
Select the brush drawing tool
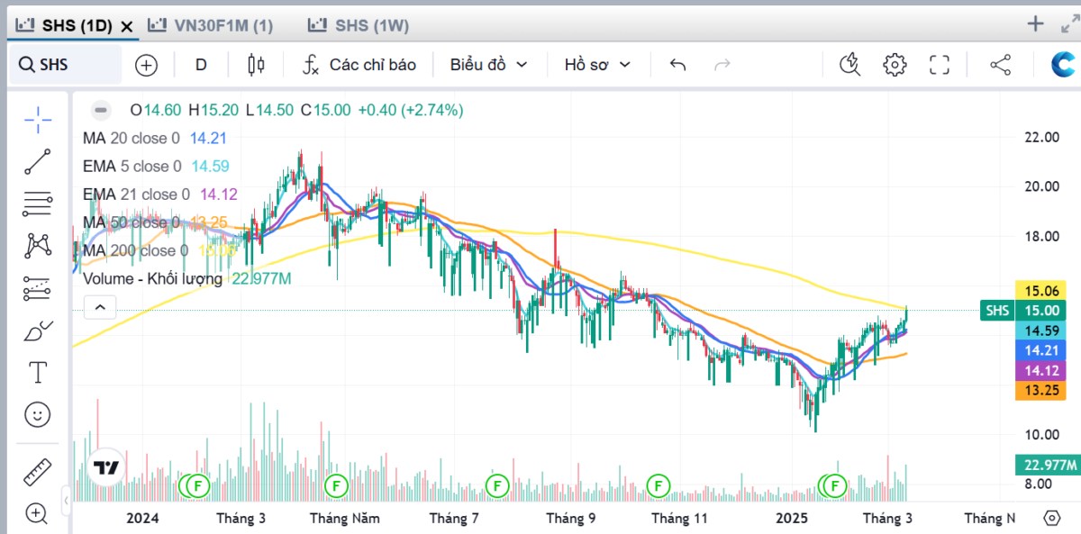[37, 330]
